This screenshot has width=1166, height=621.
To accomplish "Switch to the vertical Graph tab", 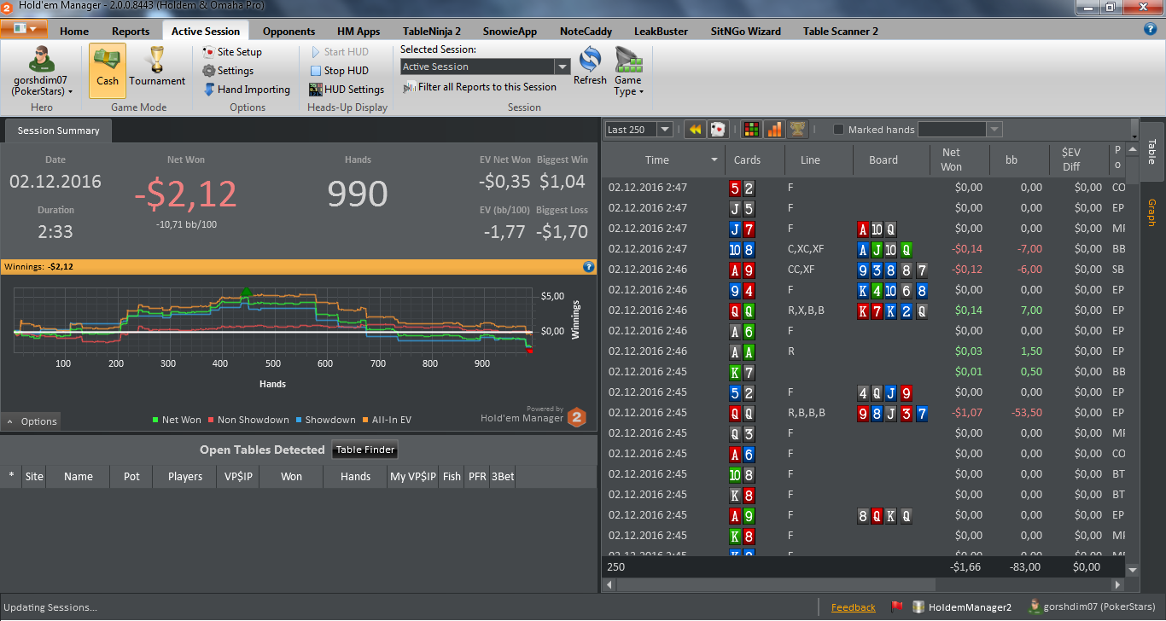I will point(1151,212).
